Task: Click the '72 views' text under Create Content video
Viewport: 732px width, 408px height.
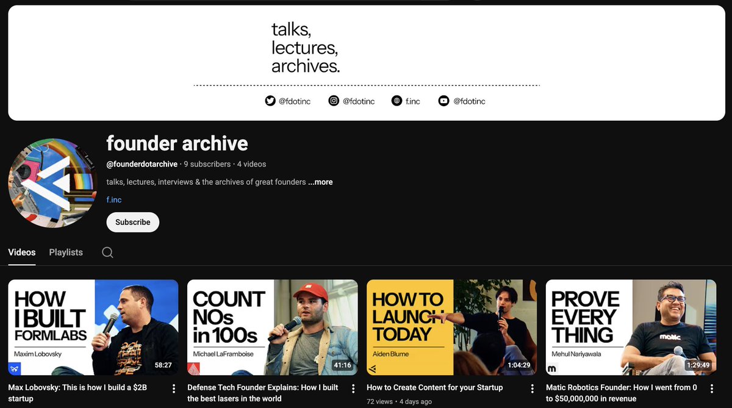Action: (378, 402)
